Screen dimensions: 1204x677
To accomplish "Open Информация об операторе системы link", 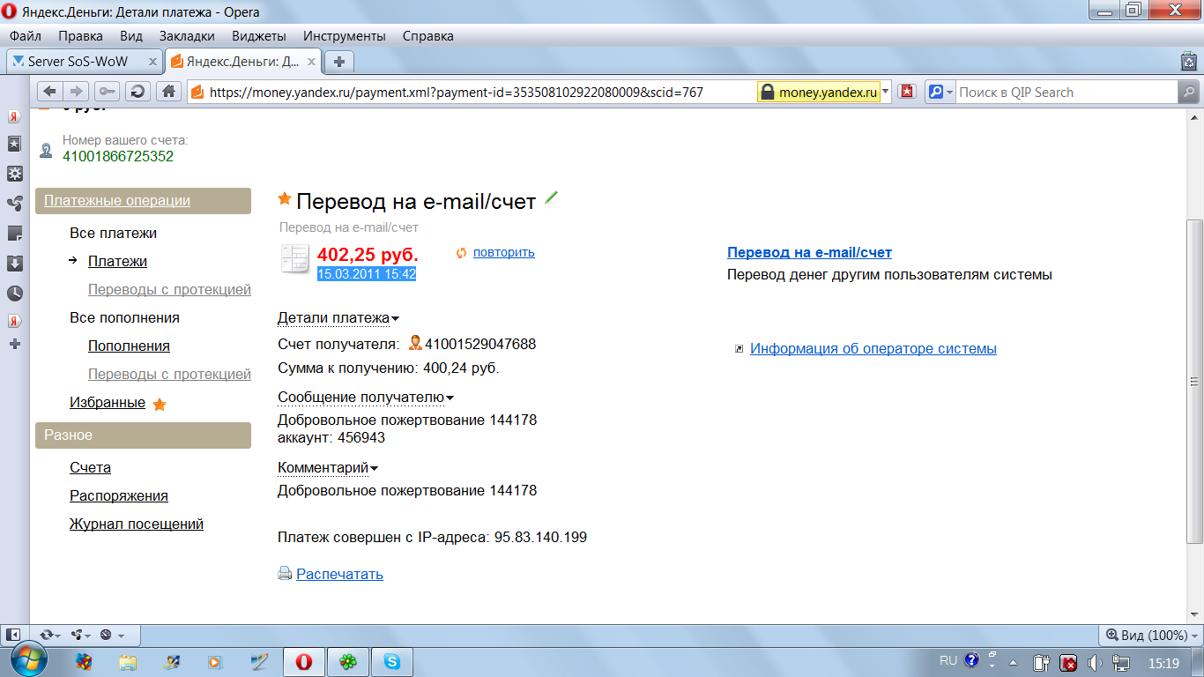I will point(873,348).
